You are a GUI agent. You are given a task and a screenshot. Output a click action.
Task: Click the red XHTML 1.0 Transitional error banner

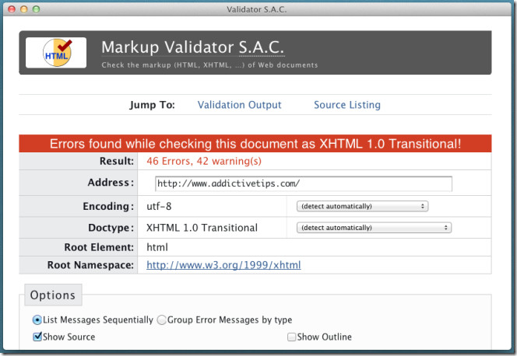pyautogui.click(x=255, y=144)
